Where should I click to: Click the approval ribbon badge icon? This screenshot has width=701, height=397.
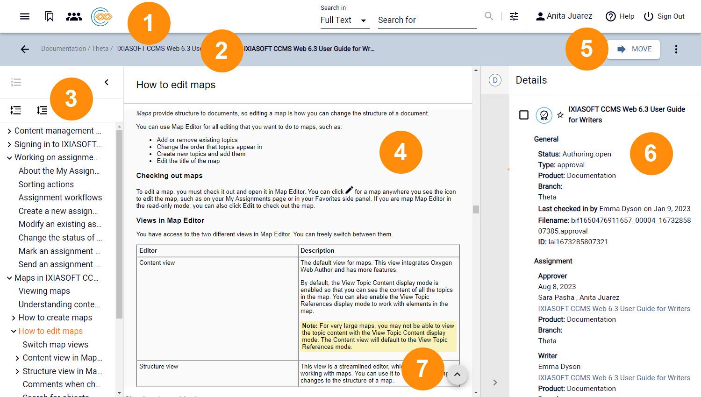coord(544,115)
